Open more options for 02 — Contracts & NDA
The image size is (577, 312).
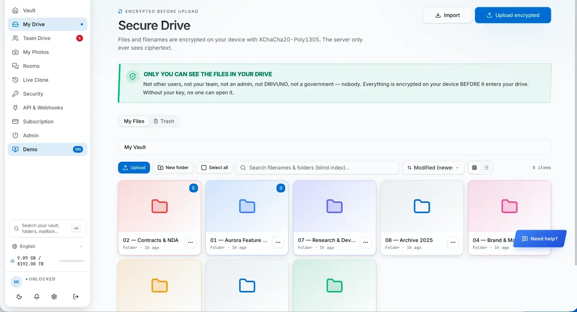pyautogui.click(x=190, y=242)
